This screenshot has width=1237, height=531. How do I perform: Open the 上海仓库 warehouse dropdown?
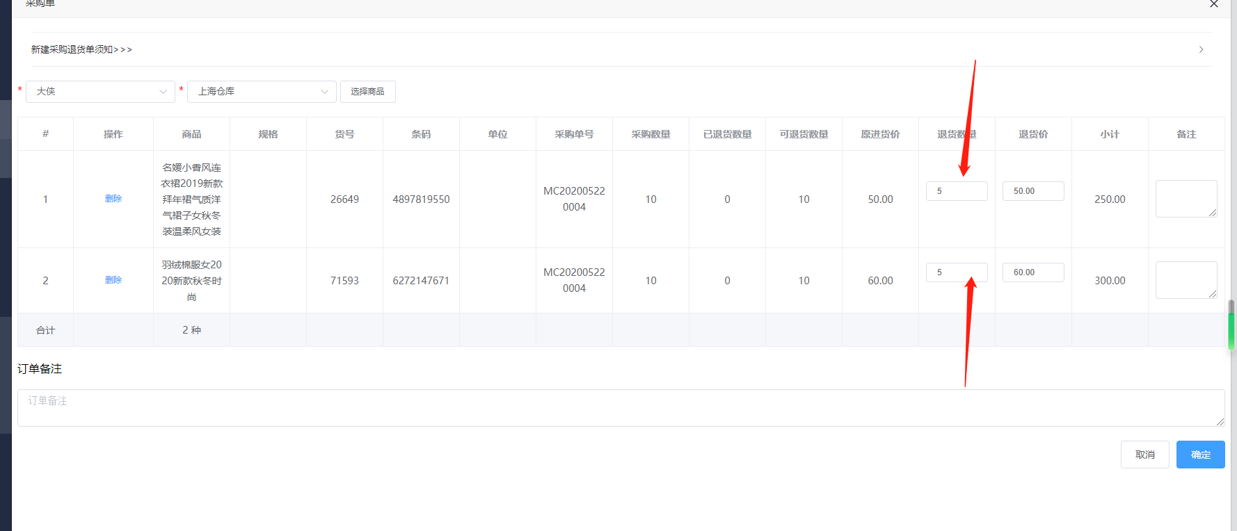click(262, 92)
